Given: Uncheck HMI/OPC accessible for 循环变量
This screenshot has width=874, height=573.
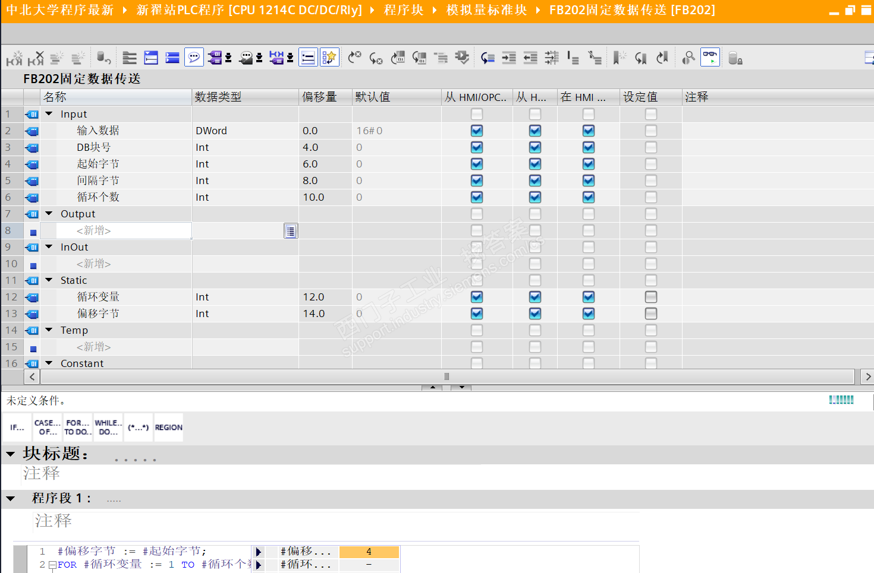Looking at the screenshot, I should pos(477,297).
